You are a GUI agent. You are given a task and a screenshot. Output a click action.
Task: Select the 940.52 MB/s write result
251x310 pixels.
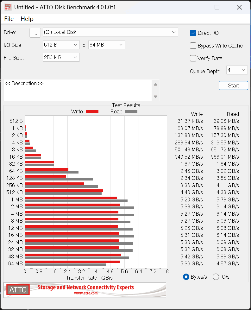tap(189, 157)
